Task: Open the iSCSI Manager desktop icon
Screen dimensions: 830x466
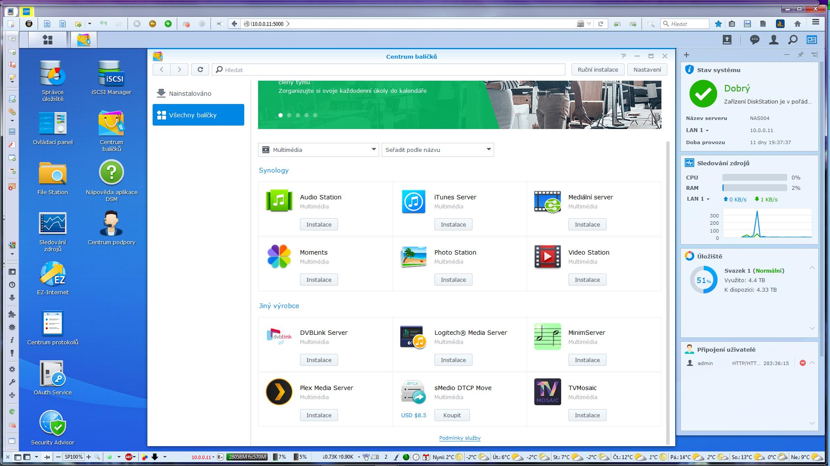Action: click(x=111, y=73)
